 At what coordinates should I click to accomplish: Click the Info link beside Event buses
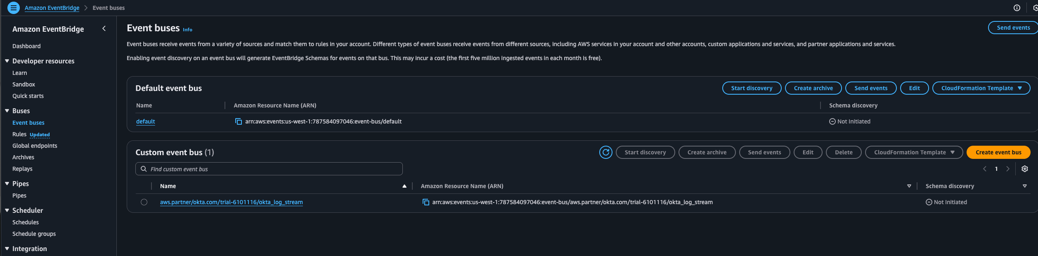click(187, 30)
